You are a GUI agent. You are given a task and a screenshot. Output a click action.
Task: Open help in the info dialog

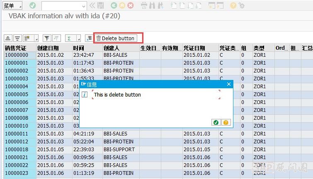pos(226,122)
